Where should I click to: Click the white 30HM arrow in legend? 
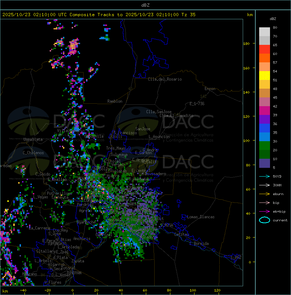click(264, 185)
